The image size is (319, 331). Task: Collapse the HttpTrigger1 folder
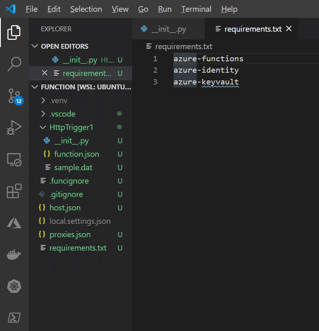tap(43, 127)
